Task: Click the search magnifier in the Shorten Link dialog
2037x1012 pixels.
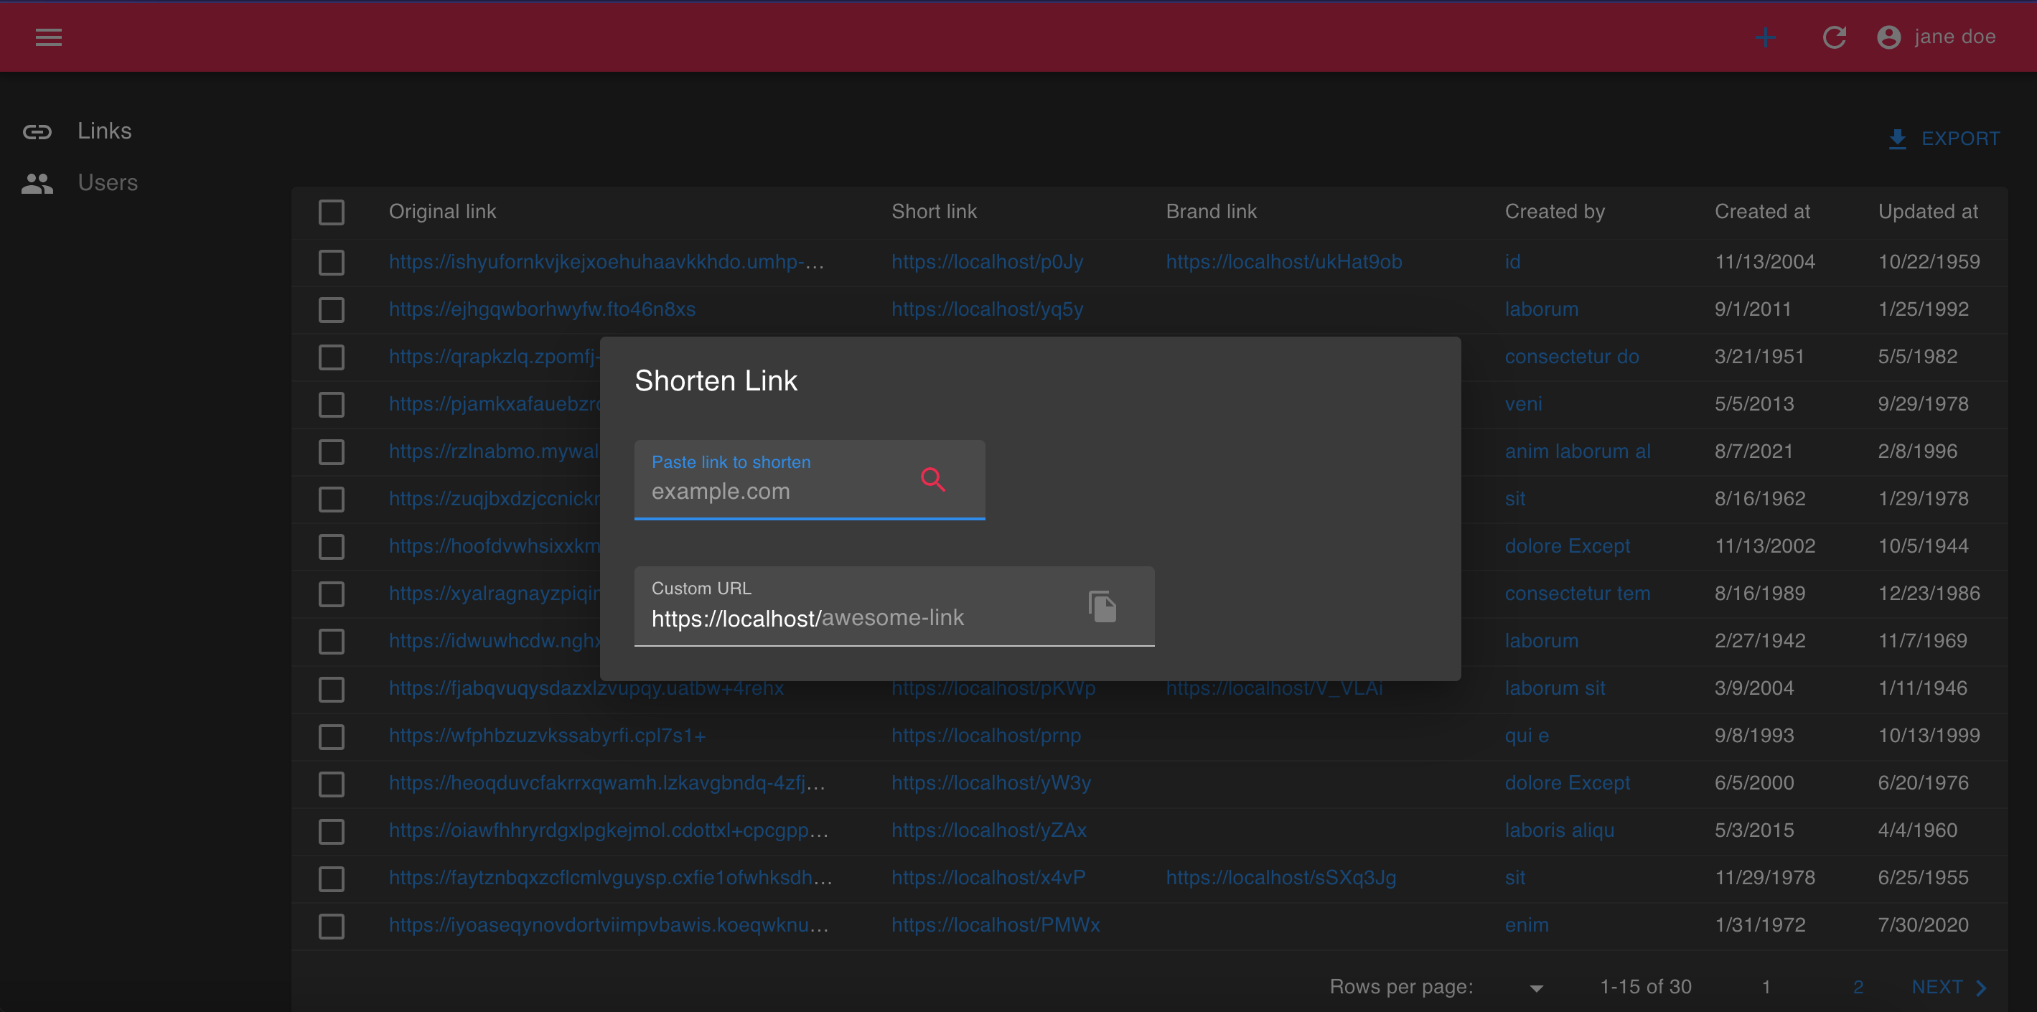Action: 935,480
